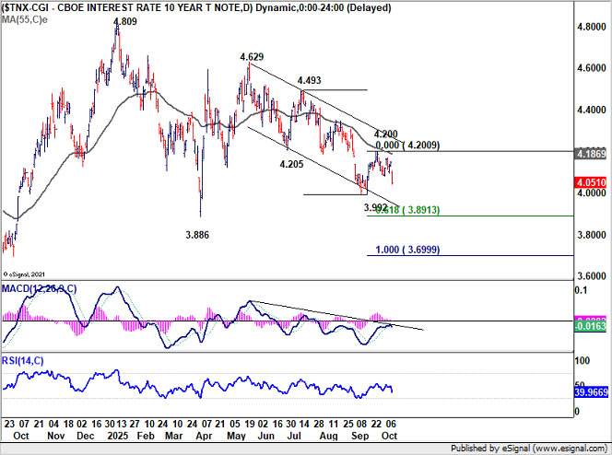612x455 pixels.
Task: Click the Dec month label on time axis
Action: [x=85, y=436]
